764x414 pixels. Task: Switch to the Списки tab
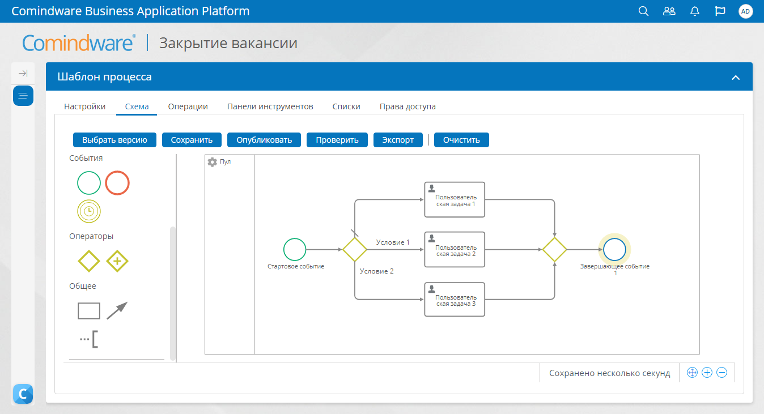346,106
